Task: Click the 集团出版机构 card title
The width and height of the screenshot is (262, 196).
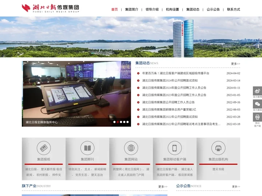Action: point(218,159)
